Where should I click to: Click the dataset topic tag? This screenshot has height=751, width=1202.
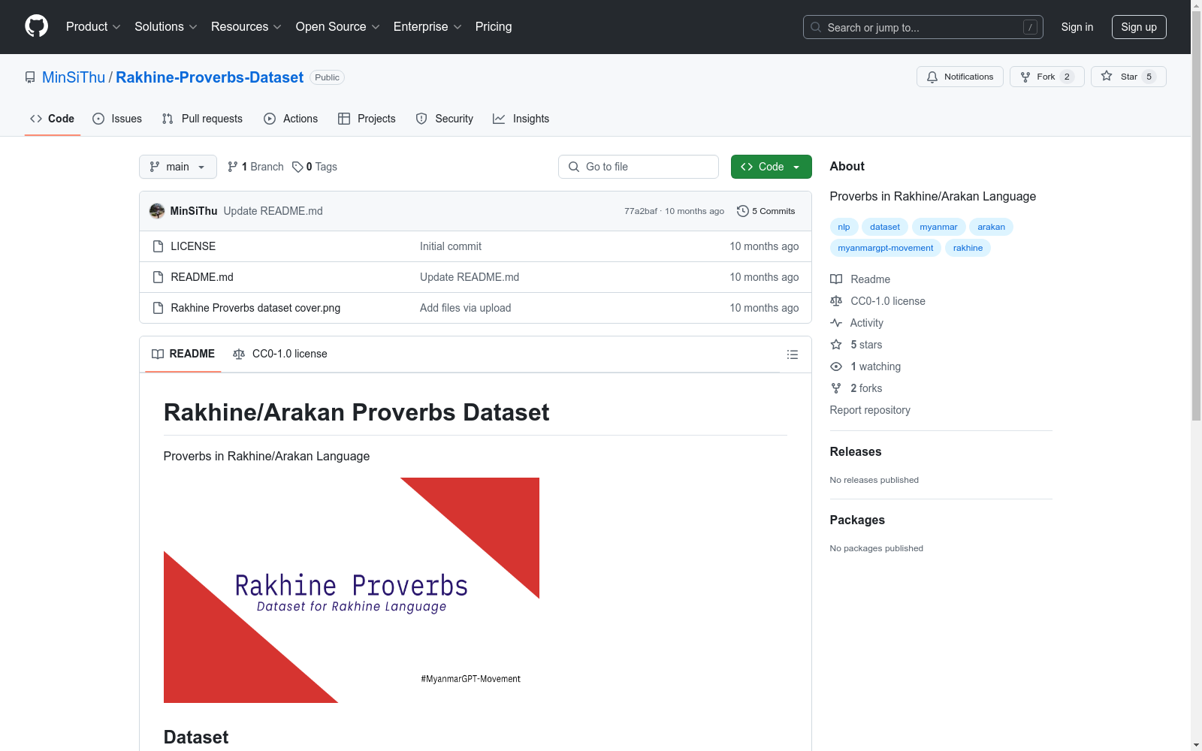pyautogui.click(x=885, y=227)
